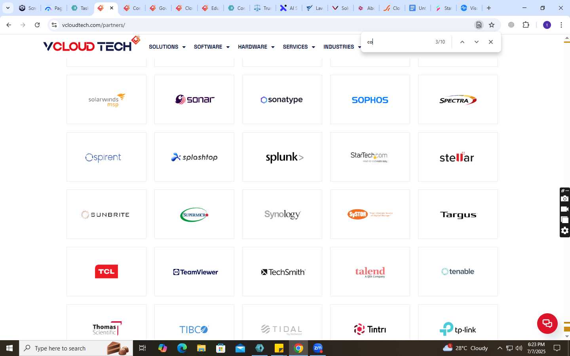Open the TCL partner logo
The width and height of the screenshot is (570, 356).
click(106, 272)
